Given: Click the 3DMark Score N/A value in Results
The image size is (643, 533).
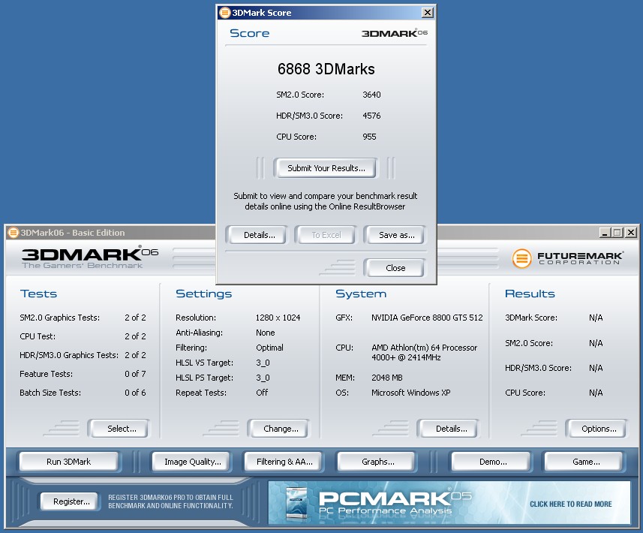Looking at the screenshot, I should pos(596,318).
